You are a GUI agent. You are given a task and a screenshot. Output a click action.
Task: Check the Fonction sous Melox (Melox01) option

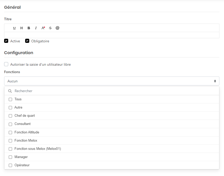[x=11, y=149]
